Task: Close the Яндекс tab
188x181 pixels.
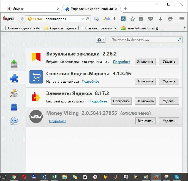Action: [58, 9]
